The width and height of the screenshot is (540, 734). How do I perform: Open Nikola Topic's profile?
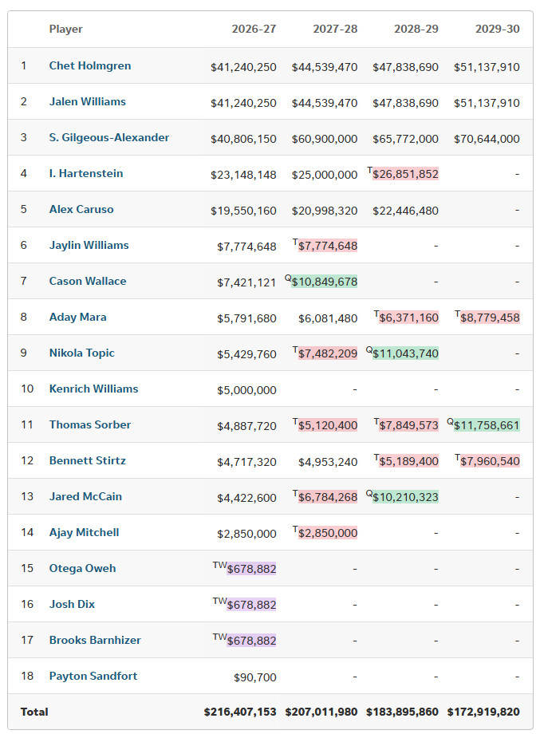point(82,353)
